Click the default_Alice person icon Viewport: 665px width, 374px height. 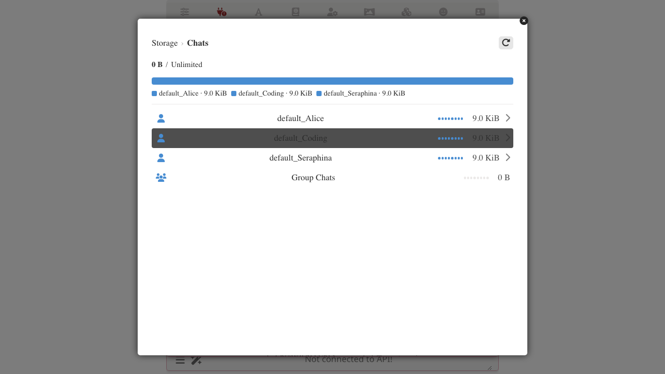pos(161,118)
